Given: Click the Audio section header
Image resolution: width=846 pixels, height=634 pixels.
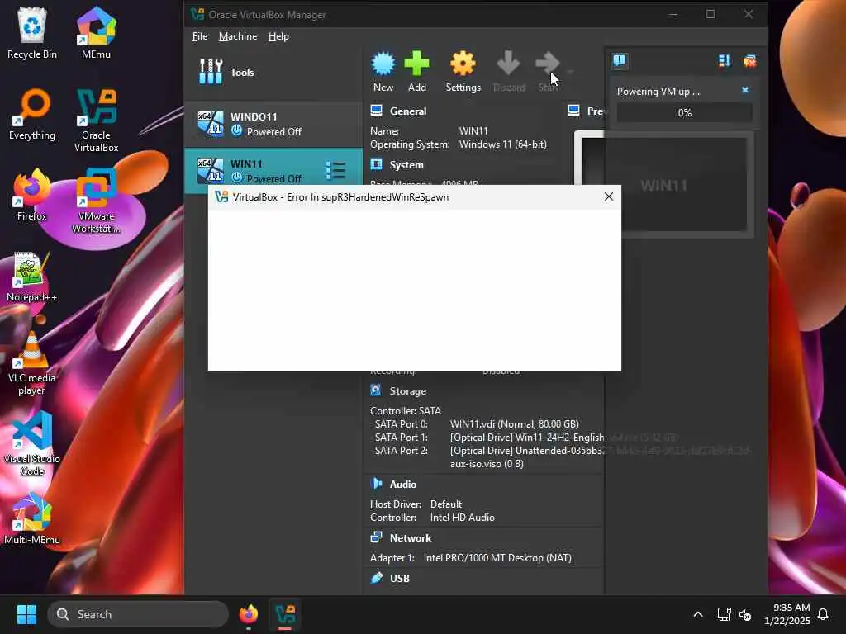Looking at the screenshot, I should [403, 485].
